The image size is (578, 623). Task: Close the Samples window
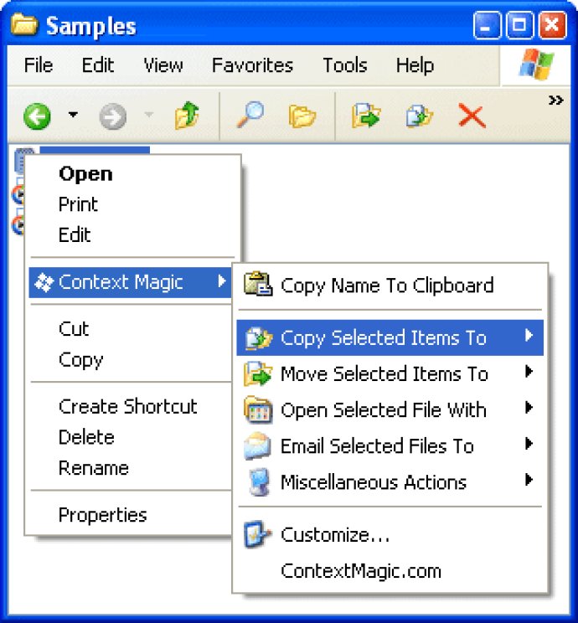[x=552, y=25]
